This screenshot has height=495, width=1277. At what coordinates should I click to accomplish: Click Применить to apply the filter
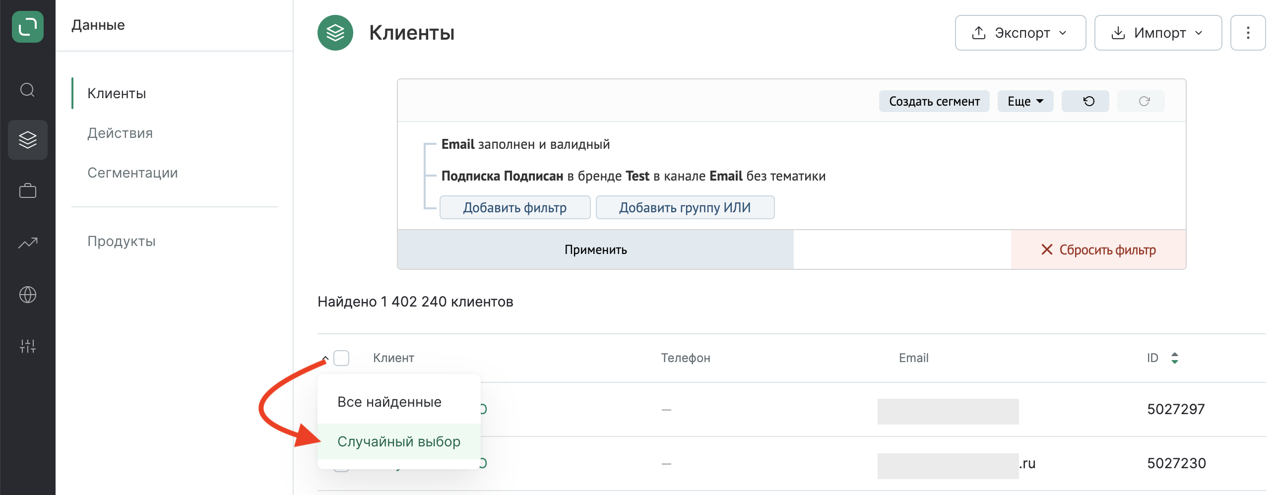click(596, 249)
